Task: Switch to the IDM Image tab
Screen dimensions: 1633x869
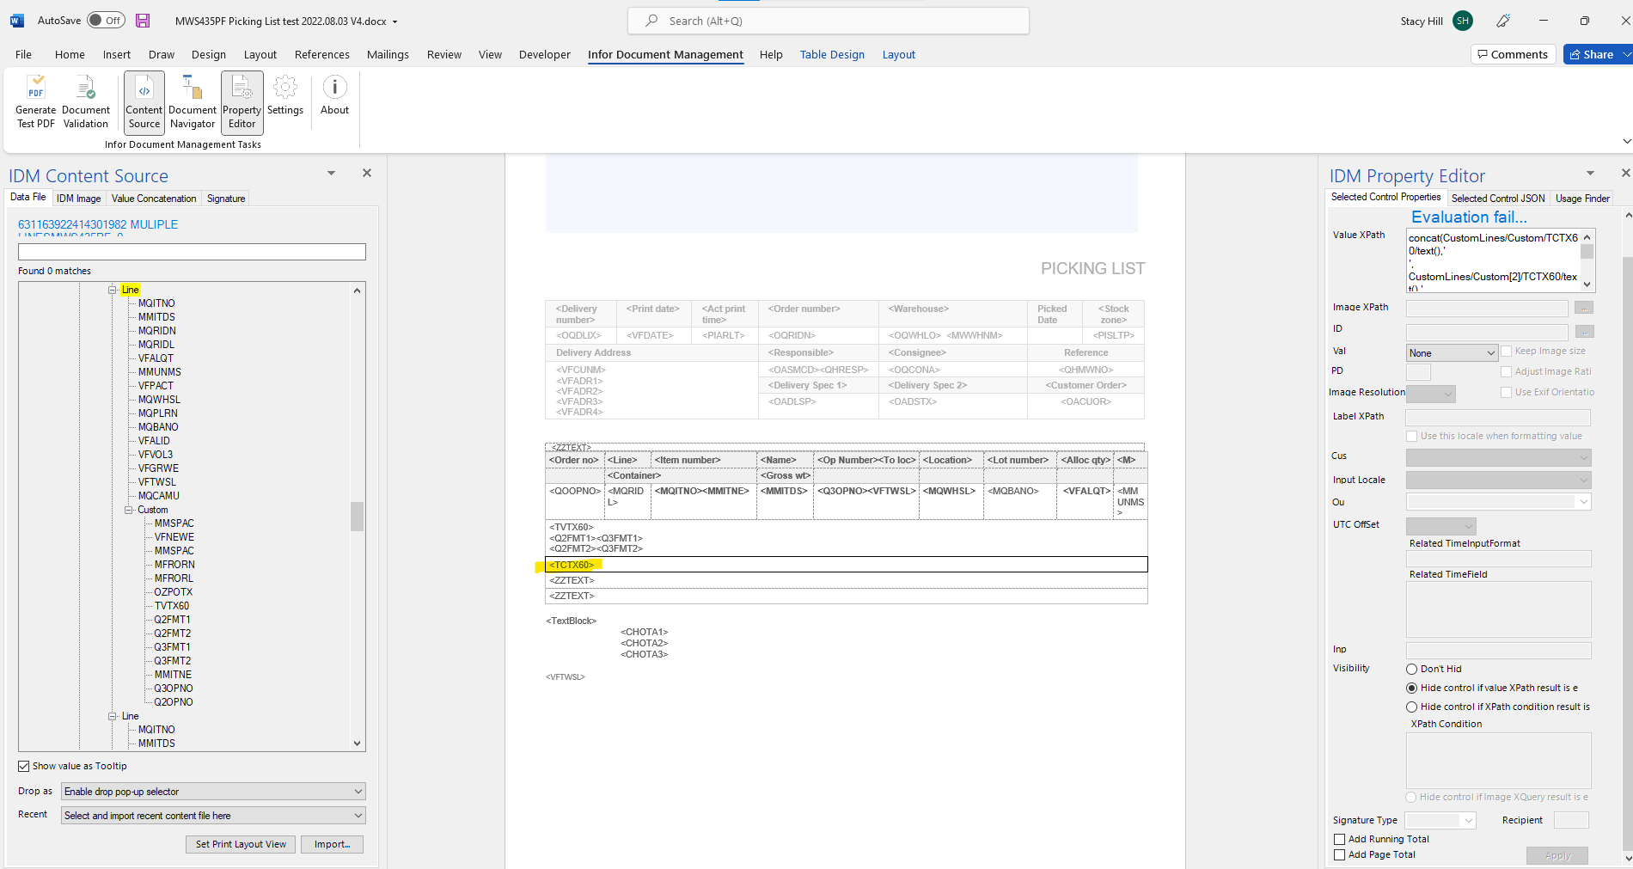Action: [x=79, y=199]
